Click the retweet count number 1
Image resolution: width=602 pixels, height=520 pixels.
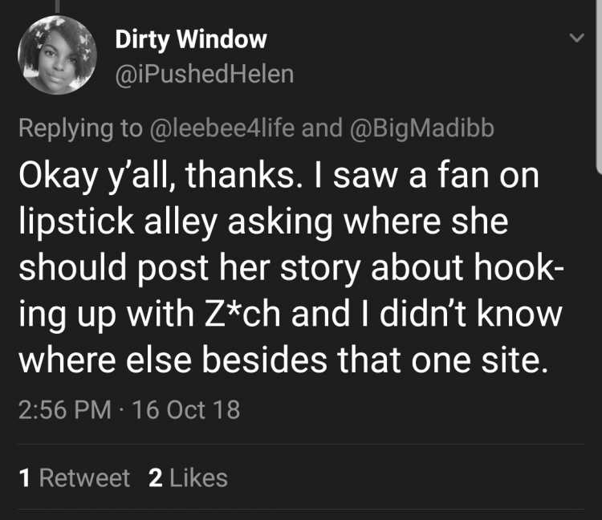[25, 478]
